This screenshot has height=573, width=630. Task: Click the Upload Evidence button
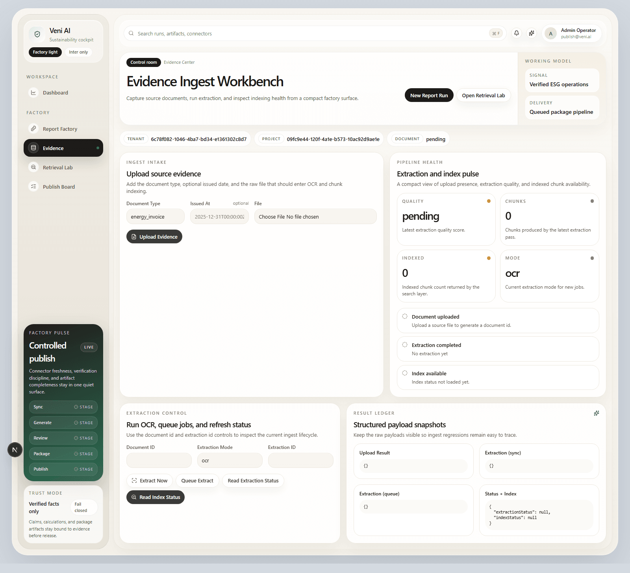(x=154, y=237)
